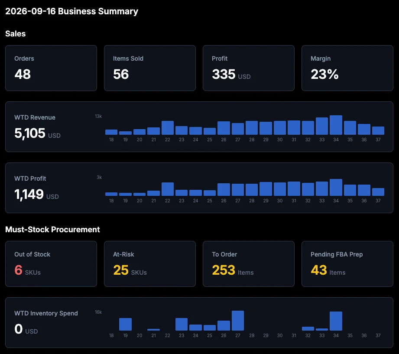The image size is (399, 354).
Task: Select week 34 bar in WTD Revenue chart
Action: pos(336,125)
